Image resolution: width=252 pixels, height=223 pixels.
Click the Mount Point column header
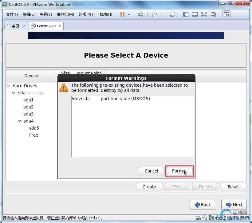(x=90, y=73)
